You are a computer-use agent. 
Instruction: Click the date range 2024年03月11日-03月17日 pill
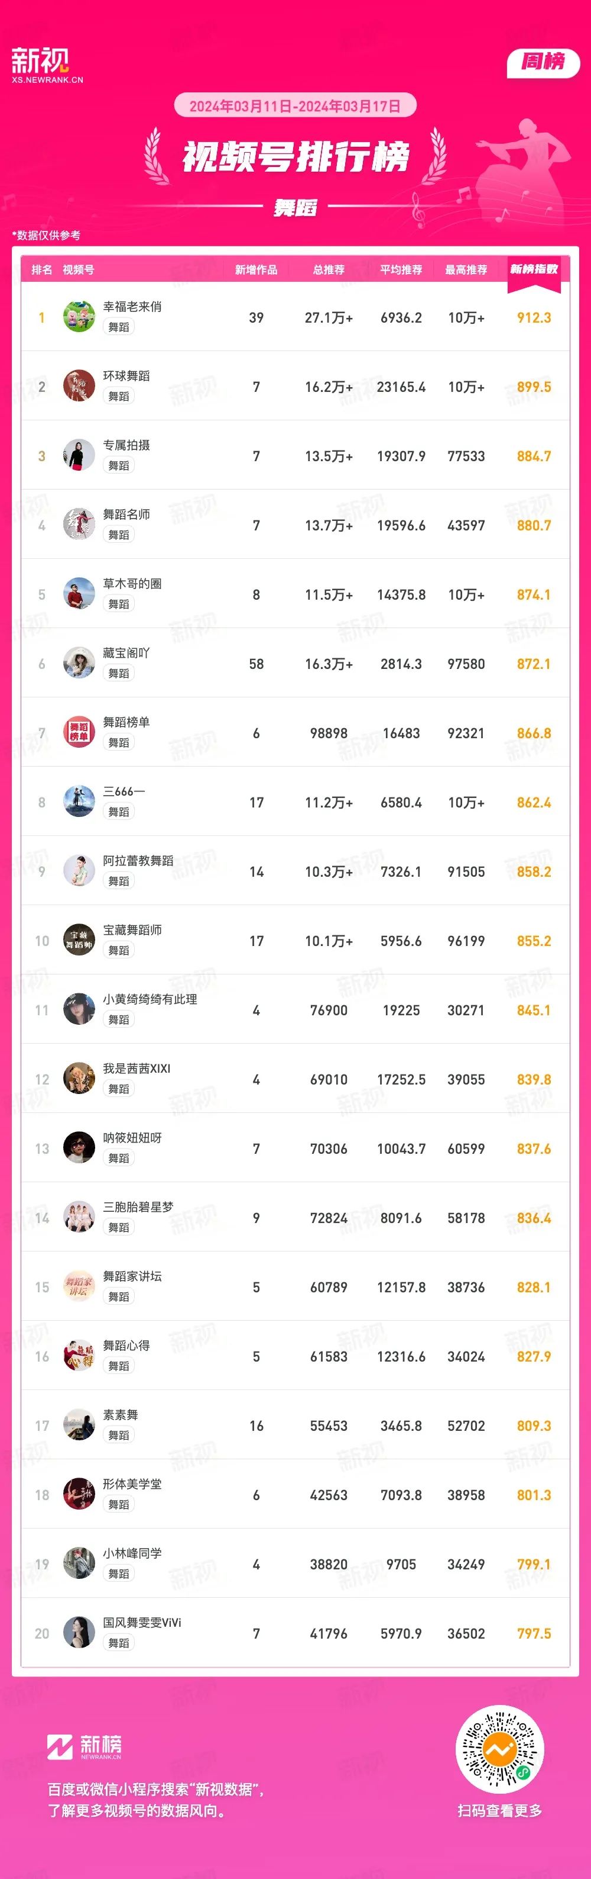point(295,106)
